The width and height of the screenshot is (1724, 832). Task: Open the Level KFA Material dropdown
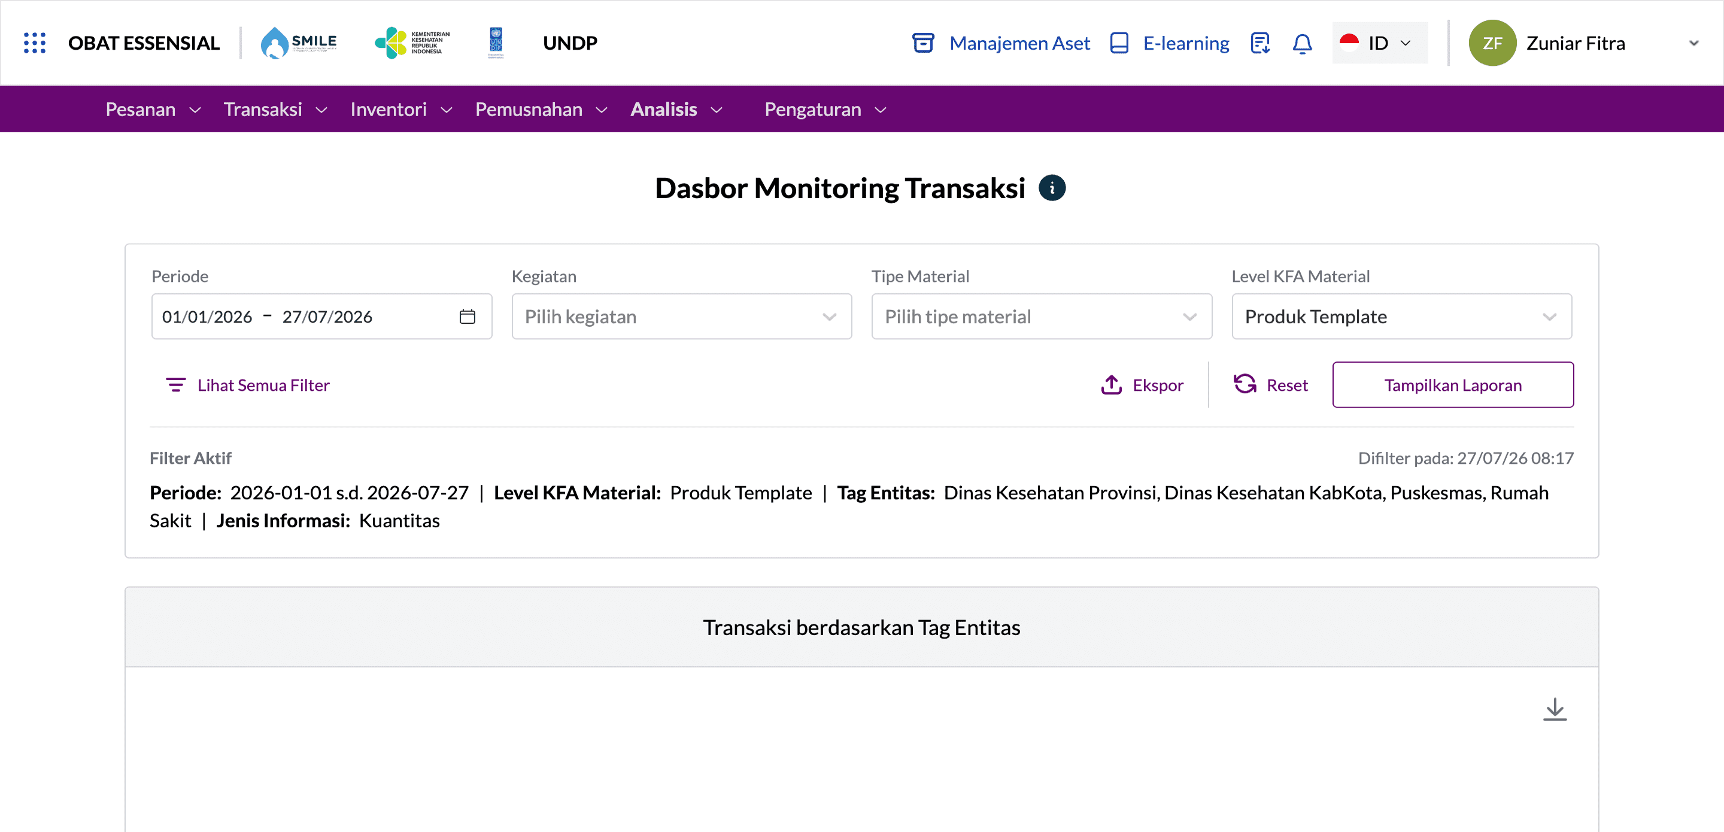point(1401,317)
